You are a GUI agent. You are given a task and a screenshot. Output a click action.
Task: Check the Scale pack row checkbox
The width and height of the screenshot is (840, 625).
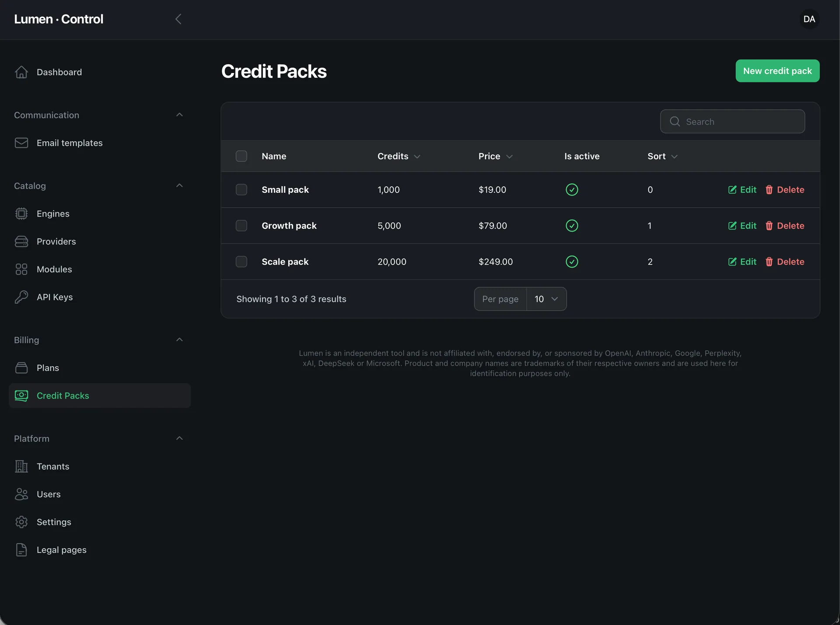[x=241, y=262]
